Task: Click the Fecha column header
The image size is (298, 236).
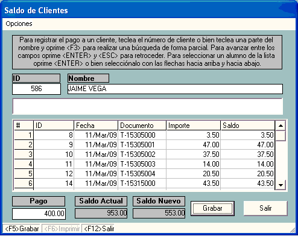Action: [96, 126]
